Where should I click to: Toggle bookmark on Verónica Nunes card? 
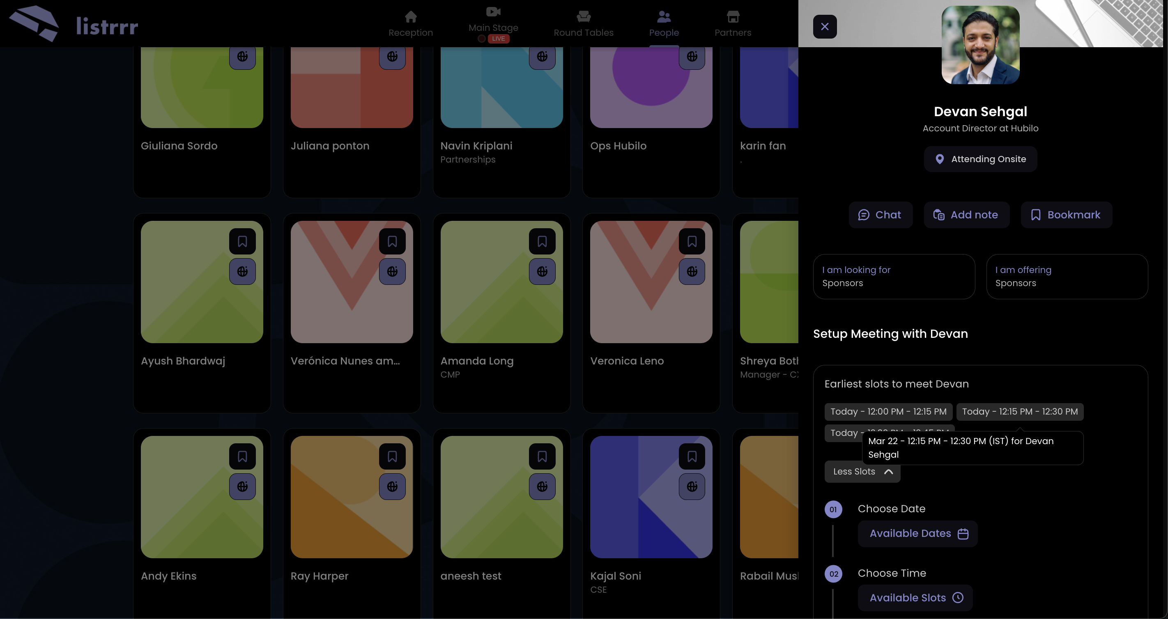[392, 241]
